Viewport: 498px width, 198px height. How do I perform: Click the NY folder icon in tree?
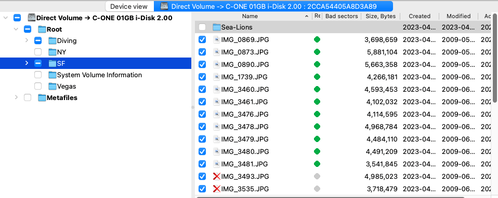pyautogui.click(x=53, y=52)
